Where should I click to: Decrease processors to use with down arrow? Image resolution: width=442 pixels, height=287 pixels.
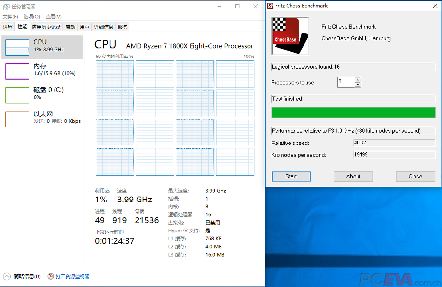pyautogui.click(x=358, y=85)
